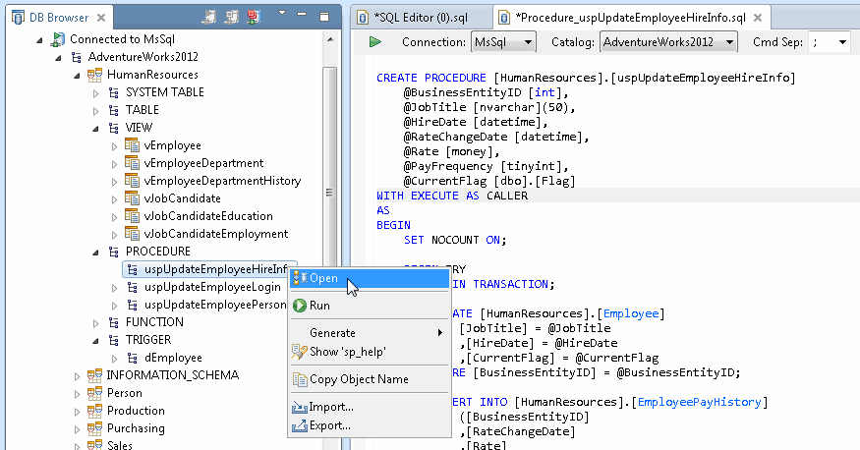This screenshot has width=860, height=450.
Task: Click the green Run SQL play button
Action: (374, 42)
